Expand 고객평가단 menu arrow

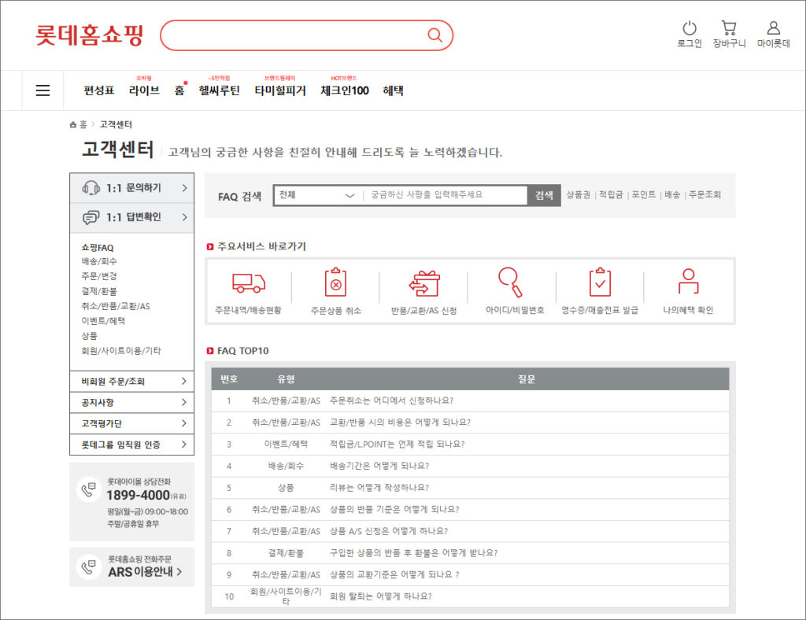184,423
